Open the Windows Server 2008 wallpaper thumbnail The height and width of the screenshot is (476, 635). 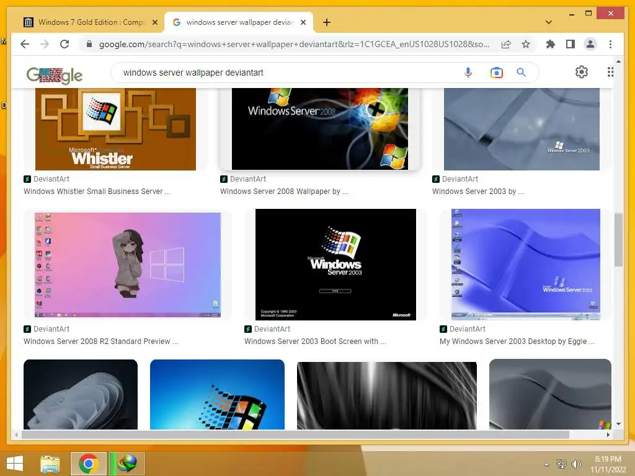pos(320,129)
